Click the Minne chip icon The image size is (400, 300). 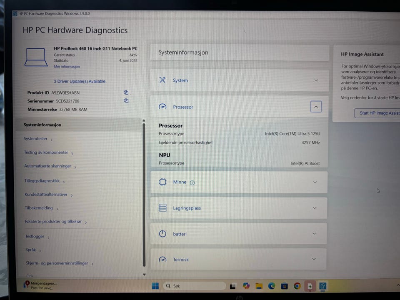click(x=162, y=182)
